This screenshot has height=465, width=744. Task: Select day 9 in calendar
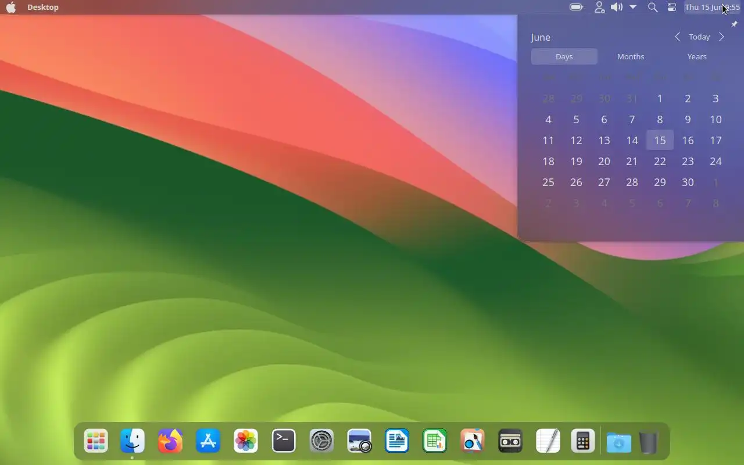click(x=688, y=119)
